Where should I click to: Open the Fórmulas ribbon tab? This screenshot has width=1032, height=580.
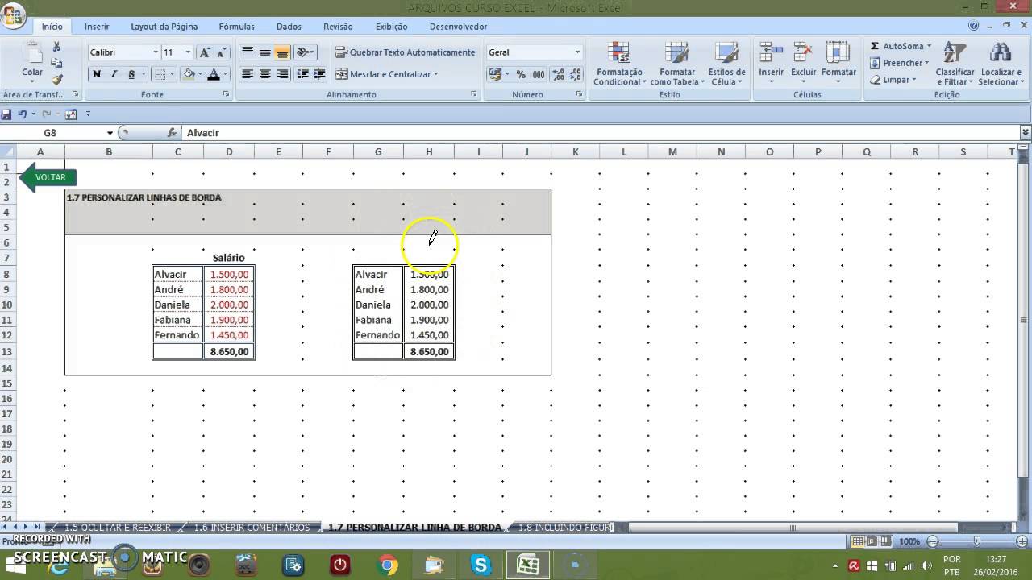(236, 27)
